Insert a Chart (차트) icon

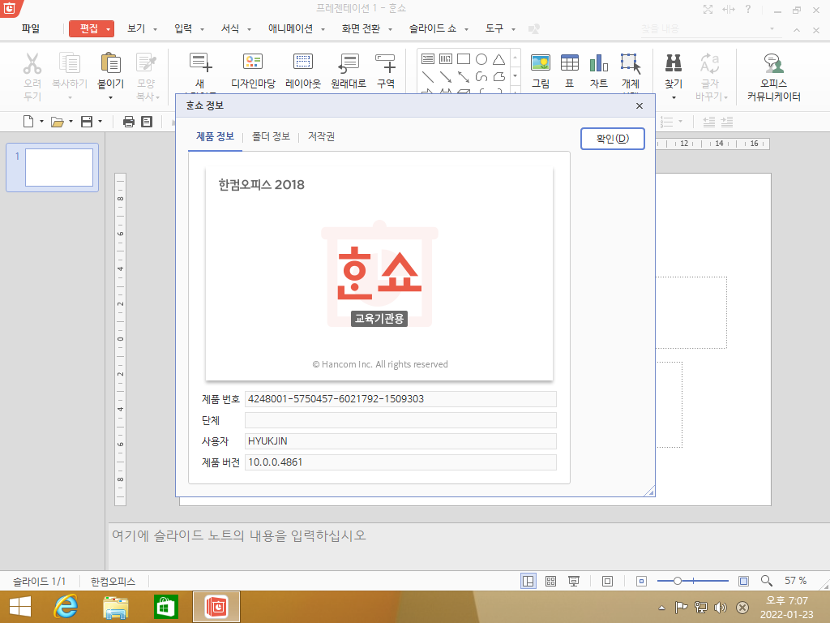(x=599, y=62)
